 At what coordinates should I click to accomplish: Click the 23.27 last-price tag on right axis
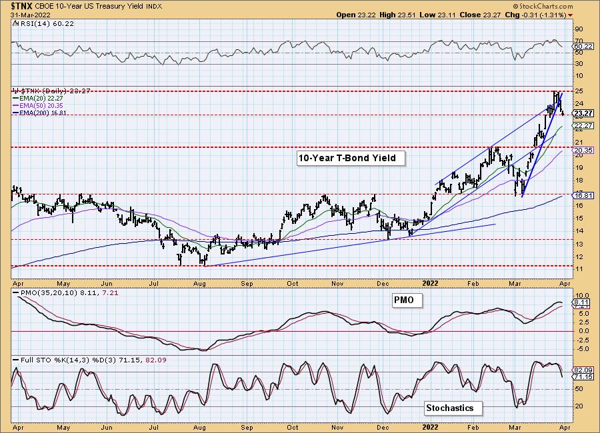pos(584,113)
